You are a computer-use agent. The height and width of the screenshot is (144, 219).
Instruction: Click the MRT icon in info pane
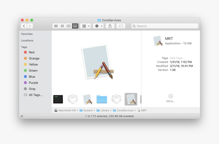pos(158,41)
